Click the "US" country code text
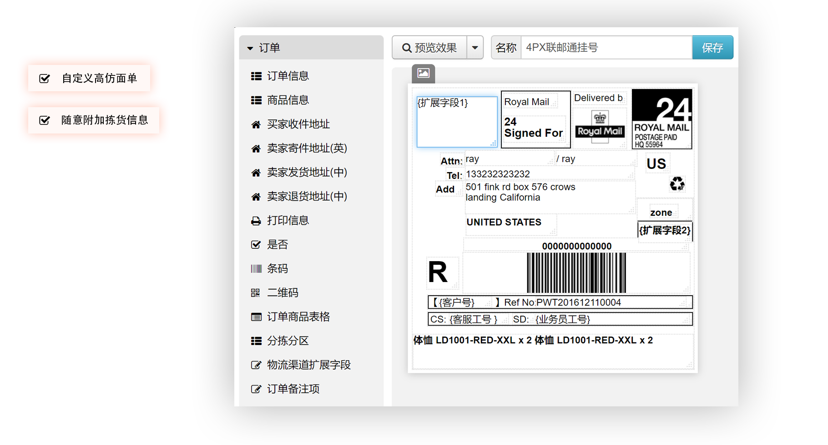The height and width of the screenshot is (445, 828). (x=656, y=164)
